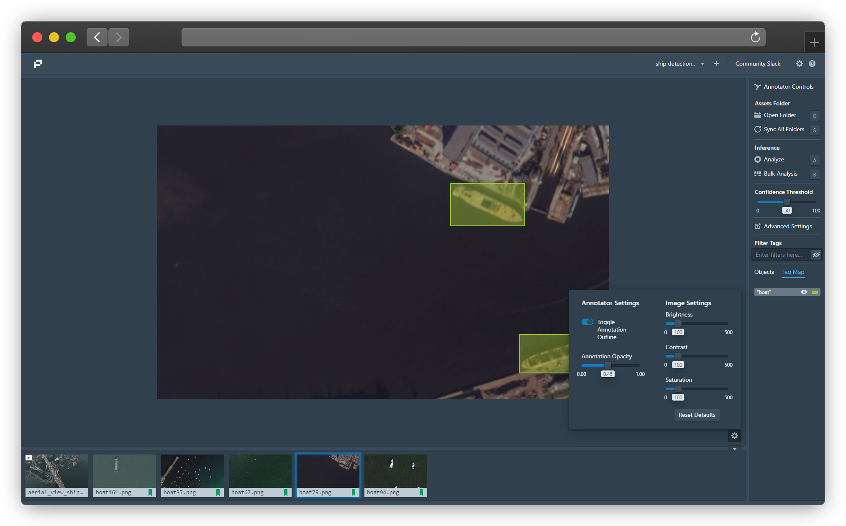Click the Sync All Folders icon
846x526 pixels.
tap(758, 129)
